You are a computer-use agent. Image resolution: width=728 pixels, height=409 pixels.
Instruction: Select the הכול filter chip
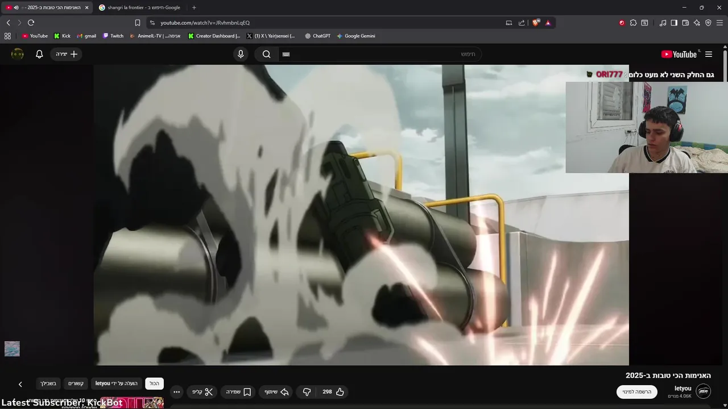pos(155,383)
